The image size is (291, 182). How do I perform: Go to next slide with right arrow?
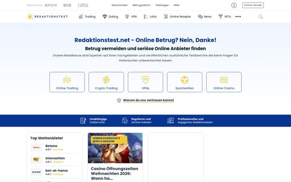(137, 146)
